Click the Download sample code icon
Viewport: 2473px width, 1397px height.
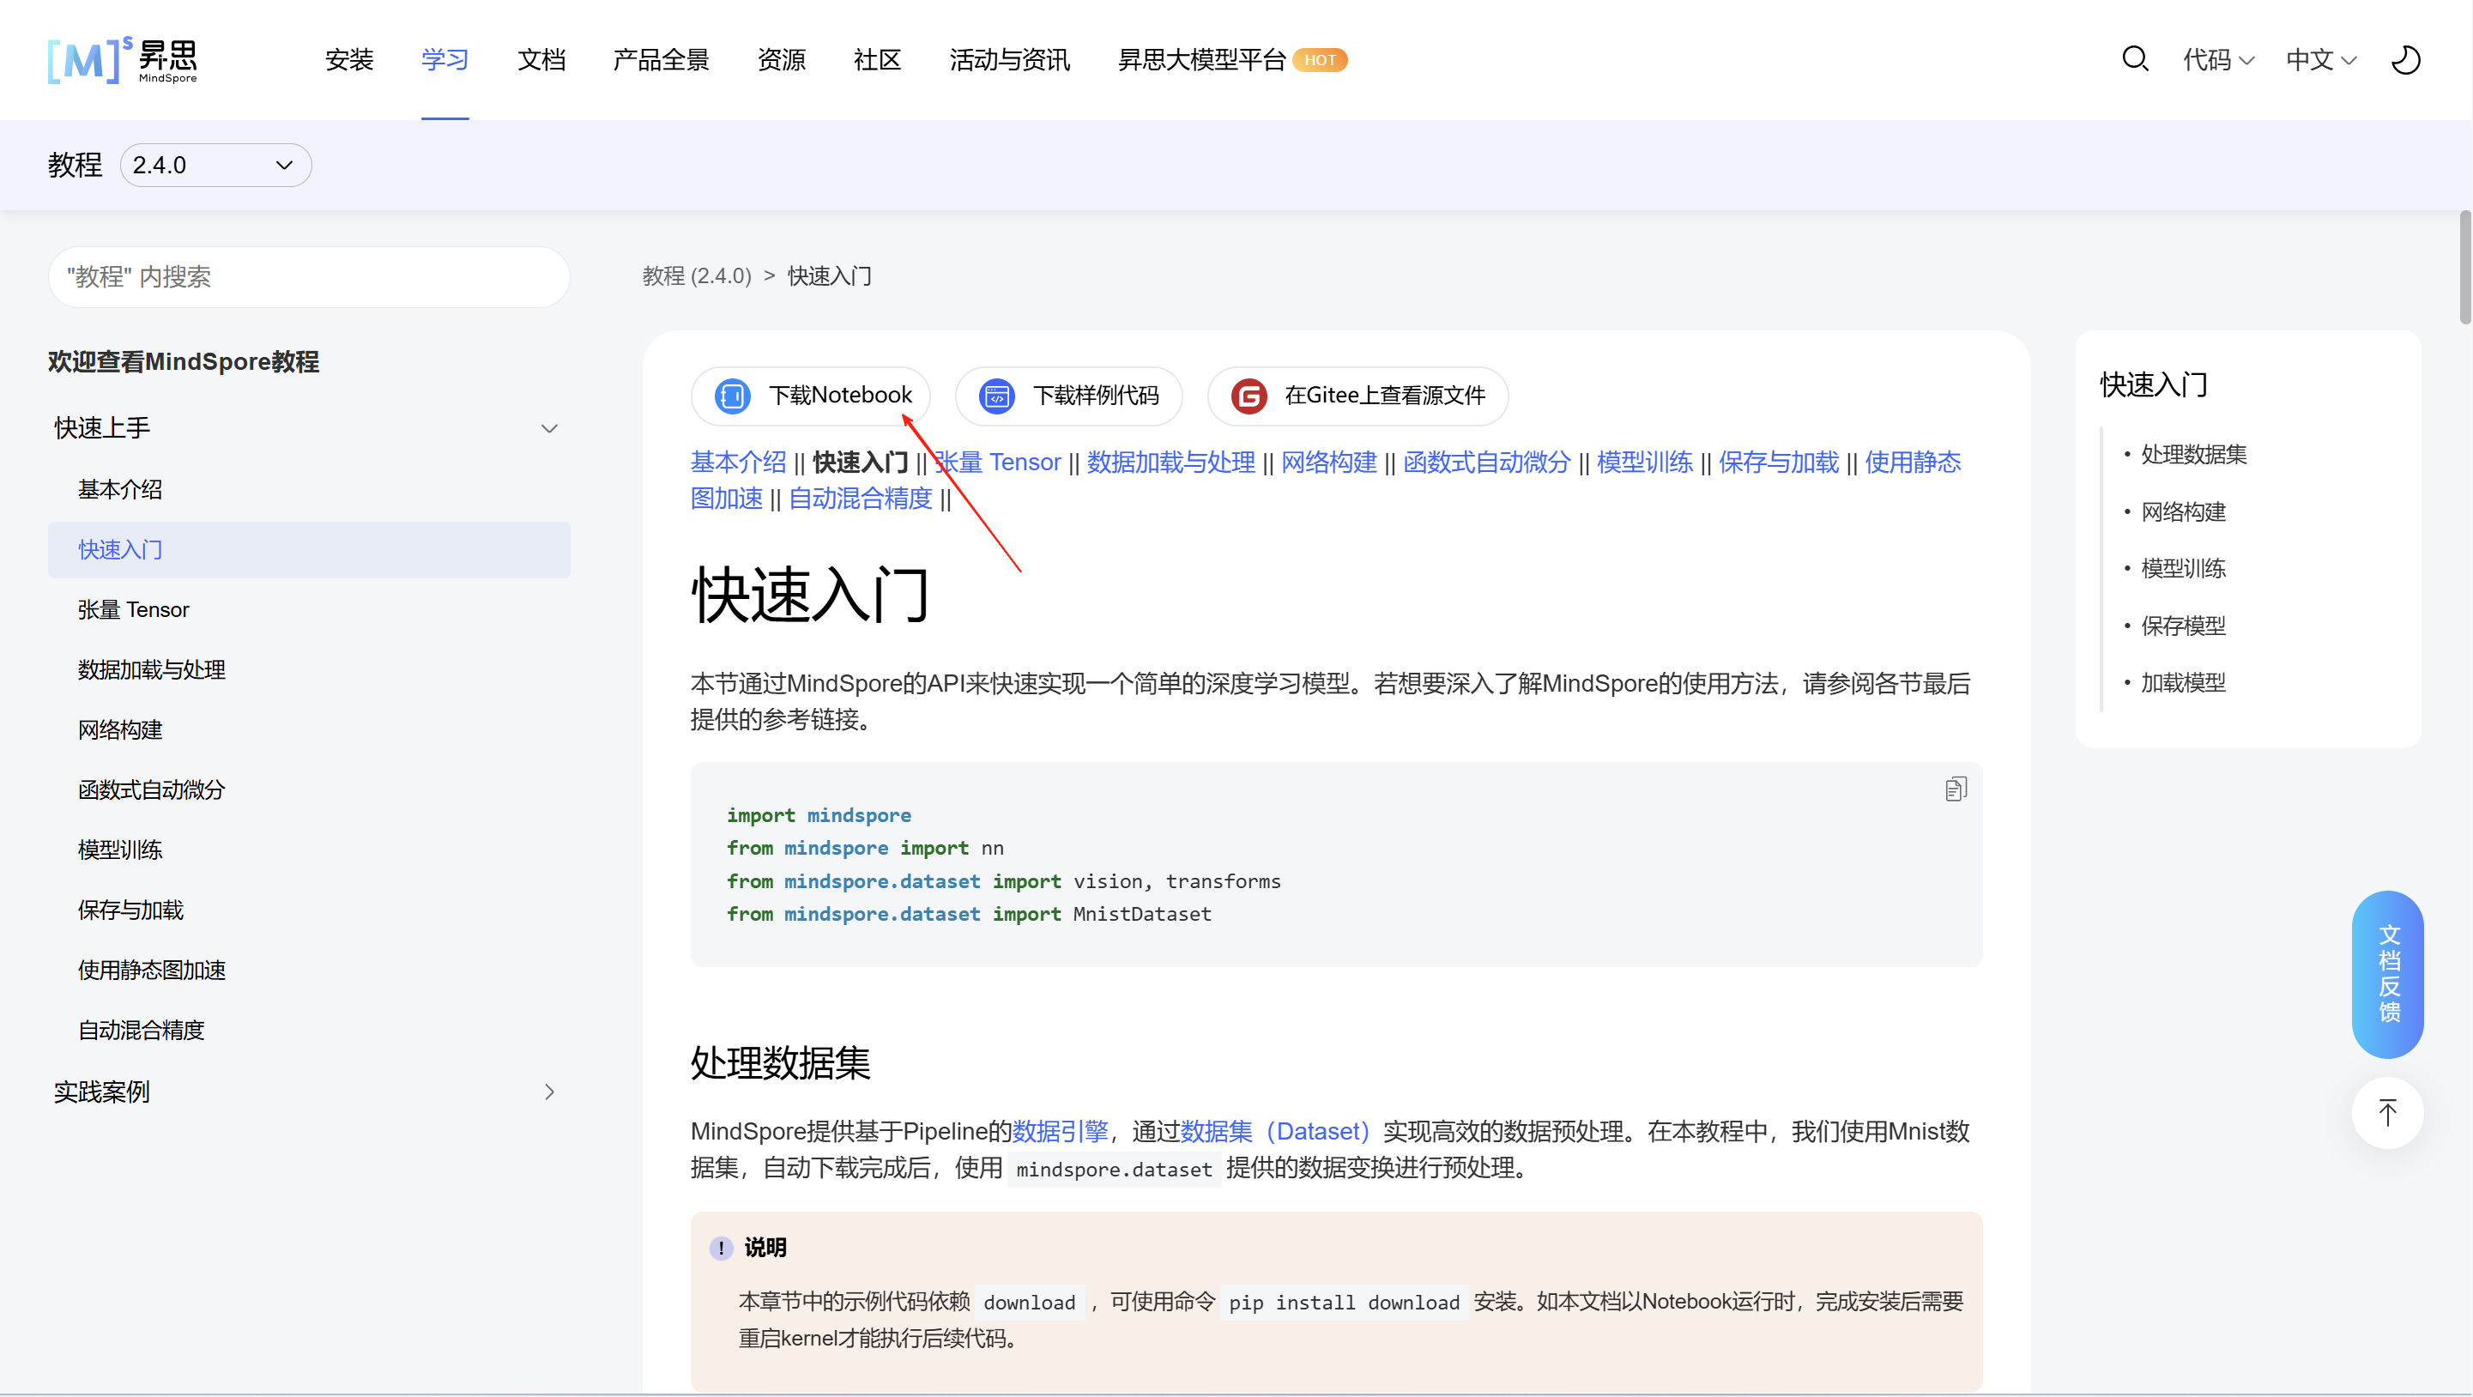coord(996,396)
